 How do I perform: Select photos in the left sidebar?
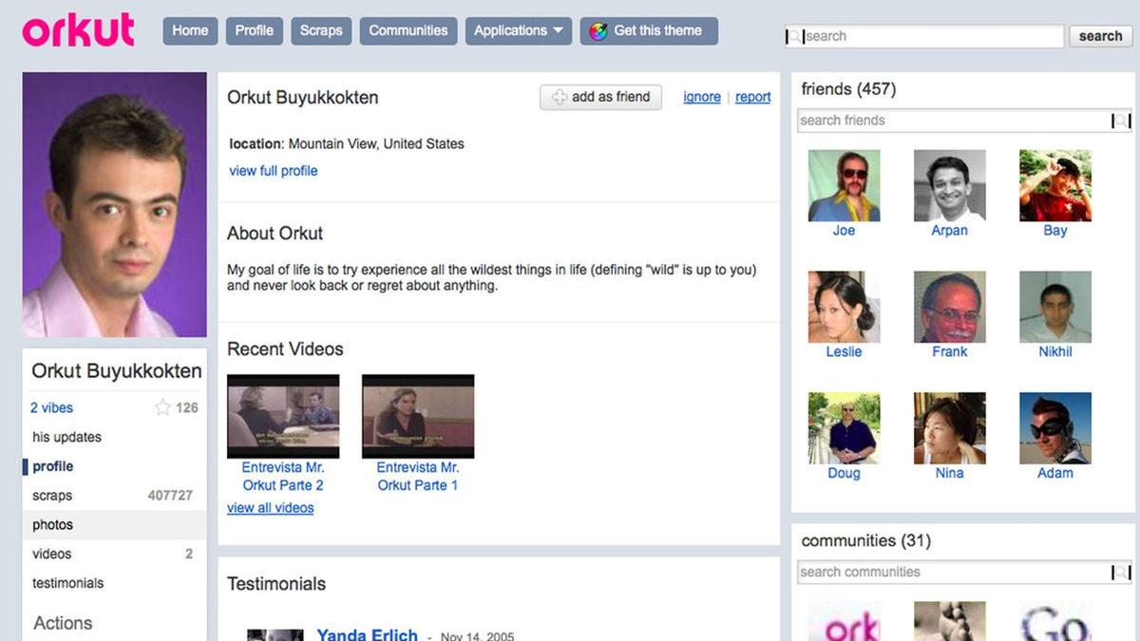(x=53, y=524)
